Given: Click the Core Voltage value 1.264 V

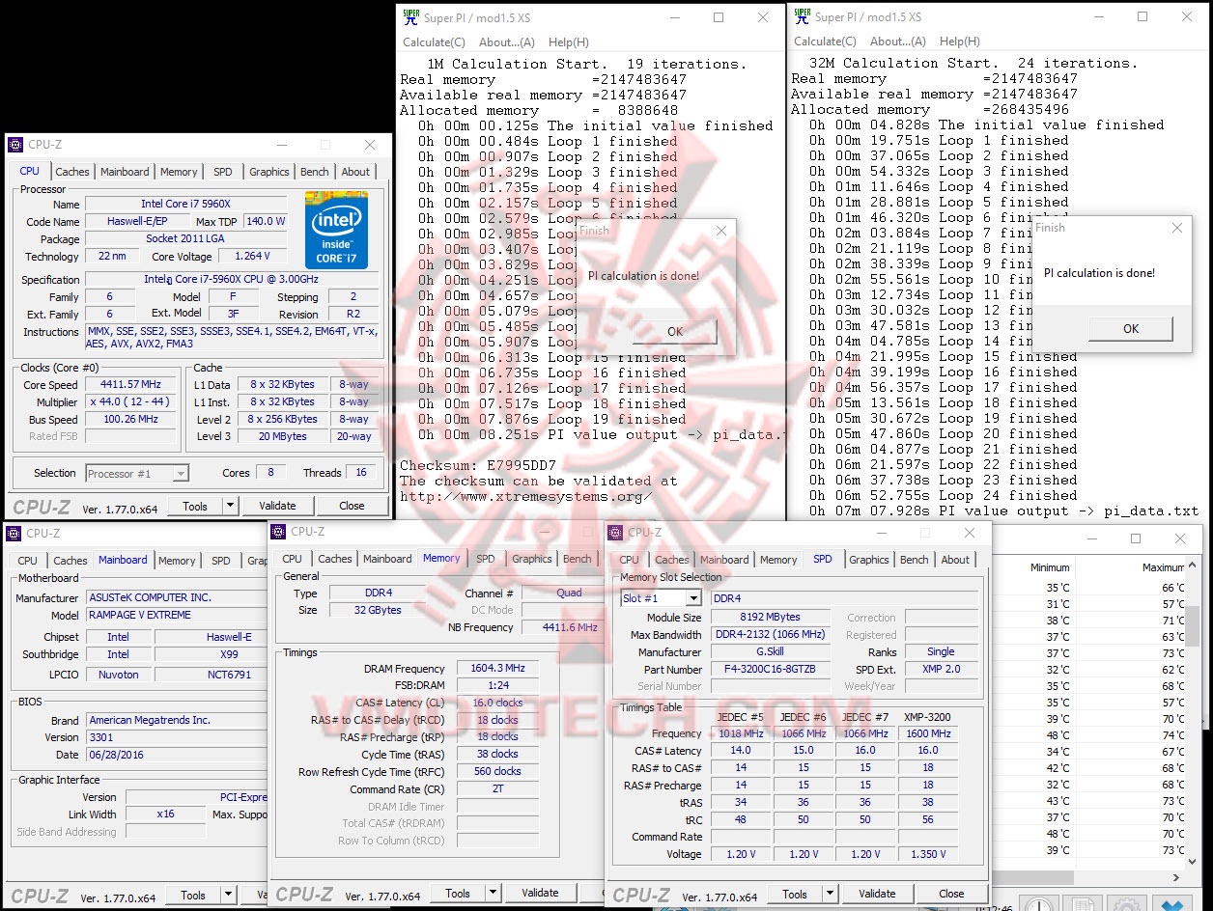Looking at the screenshot, I should click(252, 256).
